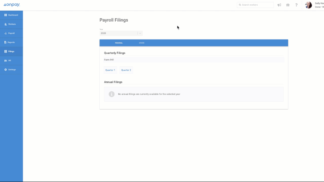Screen dimensions: 324x182
Task: Click the HR icon in sidebar
Action: [x=6, y=61]
